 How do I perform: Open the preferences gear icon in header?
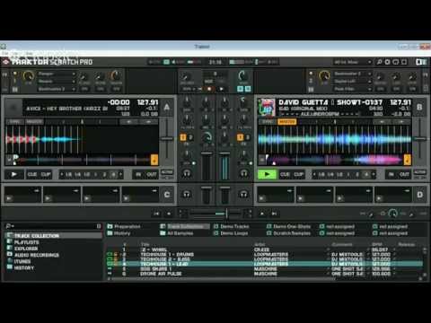(388, 62)
